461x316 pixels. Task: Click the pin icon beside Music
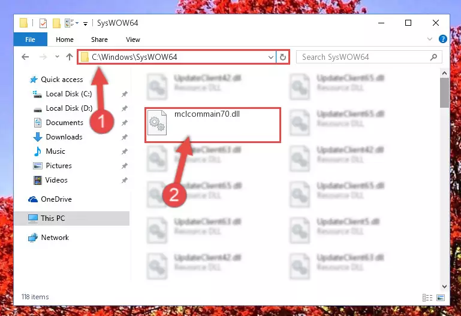(x=125, y=151)
